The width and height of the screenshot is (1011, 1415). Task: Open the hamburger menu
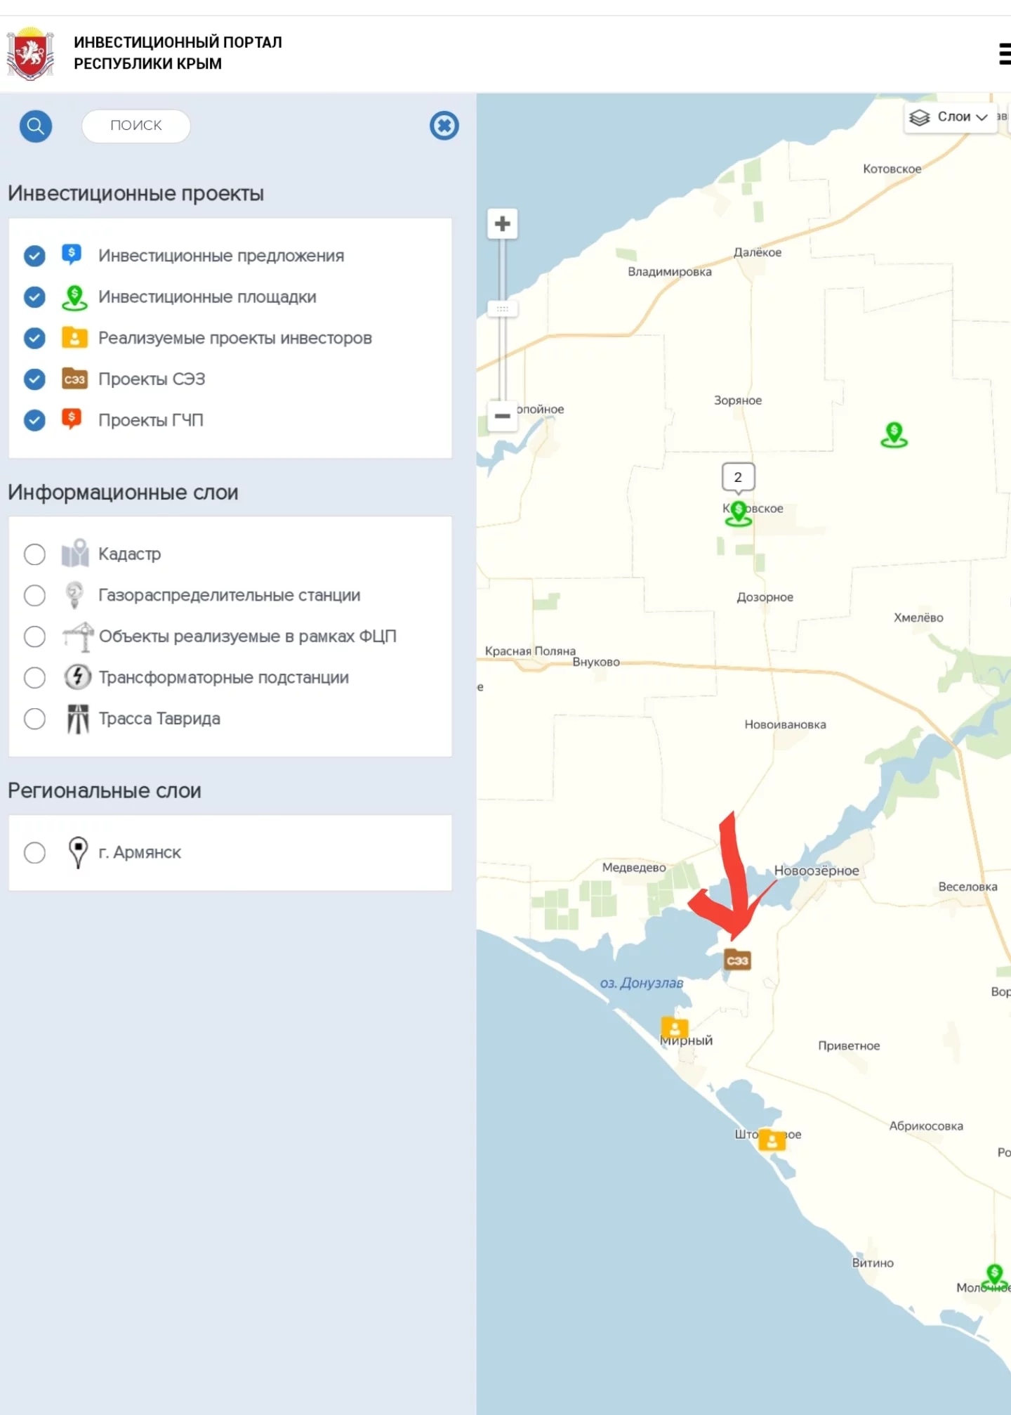pyautogui.click(x=1004, y=53)
